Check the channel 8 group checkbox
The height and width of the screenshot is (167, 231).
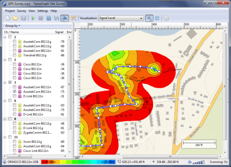[x=10, y=119]
